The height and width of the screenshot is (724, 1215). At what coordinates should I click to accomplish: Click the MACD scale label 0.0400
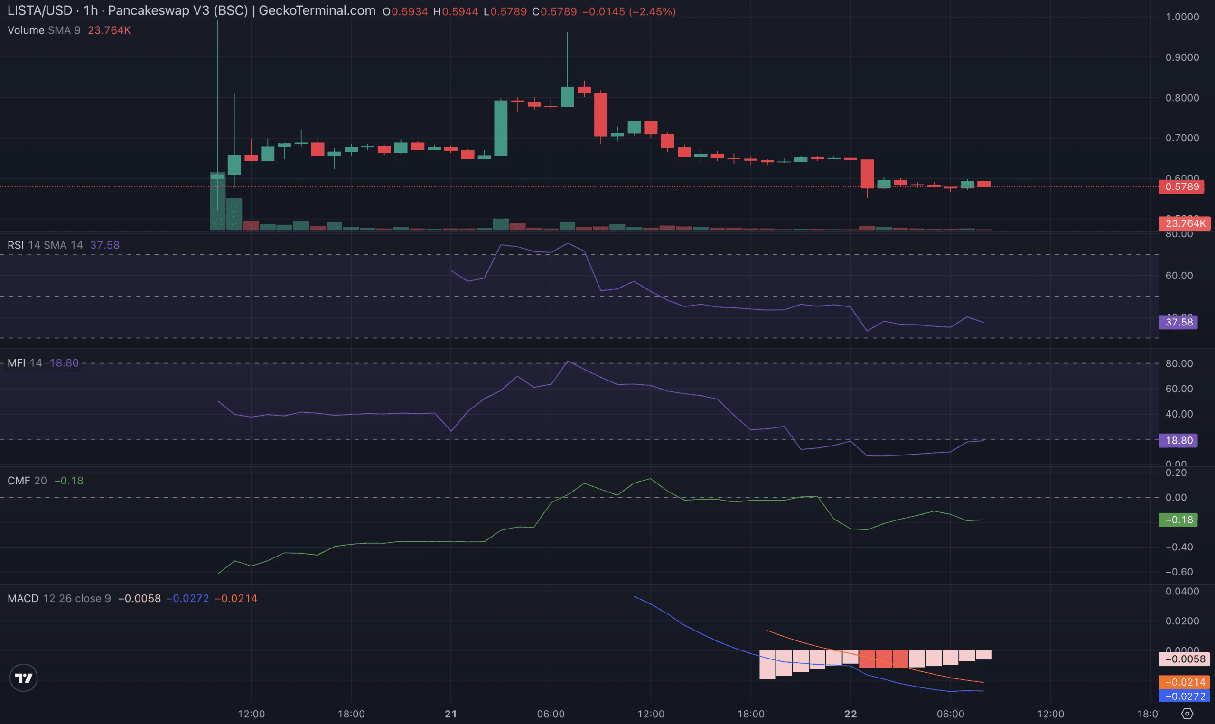[1182, 591]
